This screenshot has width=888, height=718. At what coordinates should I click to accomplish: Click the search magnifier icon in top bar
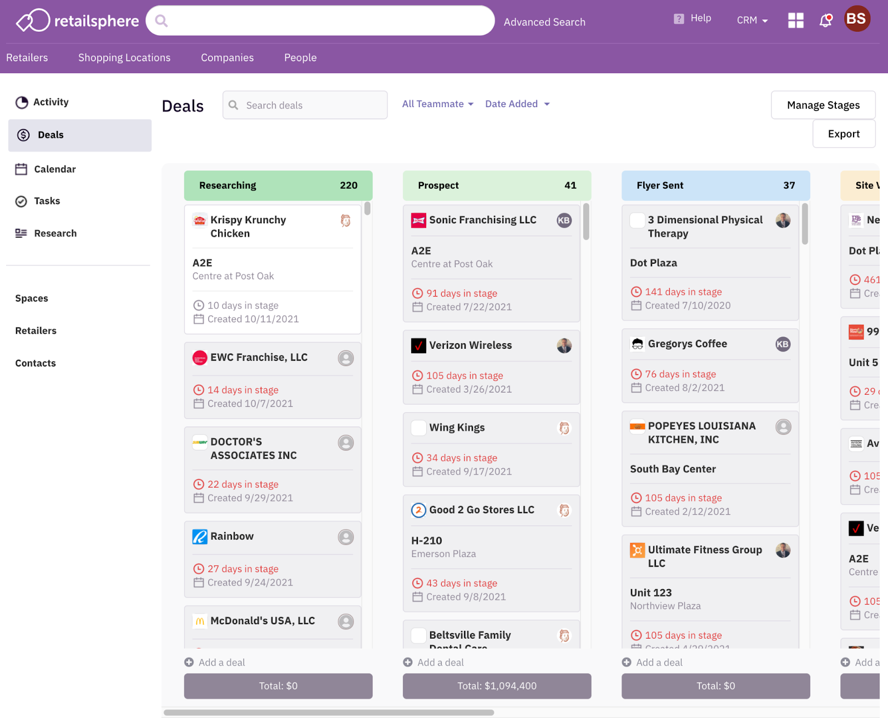tap(162, 21)
